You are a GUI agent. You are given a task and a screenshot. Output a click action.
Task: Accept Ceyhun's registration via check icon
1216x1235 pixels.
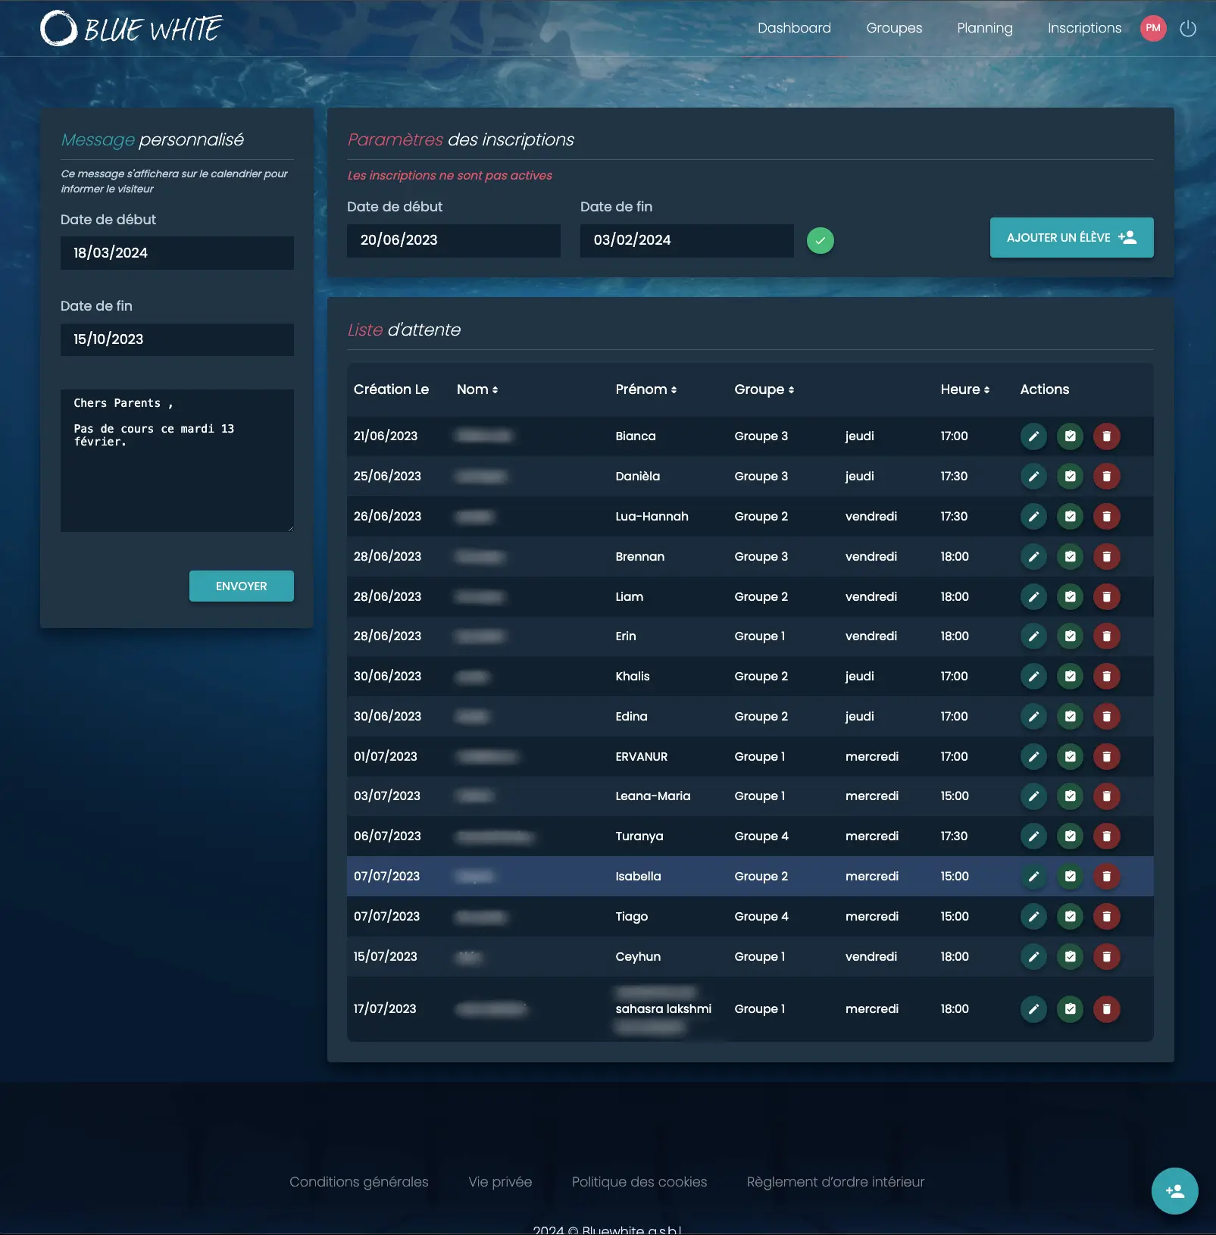pyautogui.click(x=1070, y=957)
